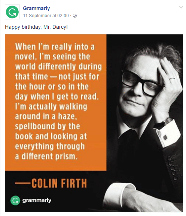
Task: Open the Grammarly page name link
Action: point(36,8)
